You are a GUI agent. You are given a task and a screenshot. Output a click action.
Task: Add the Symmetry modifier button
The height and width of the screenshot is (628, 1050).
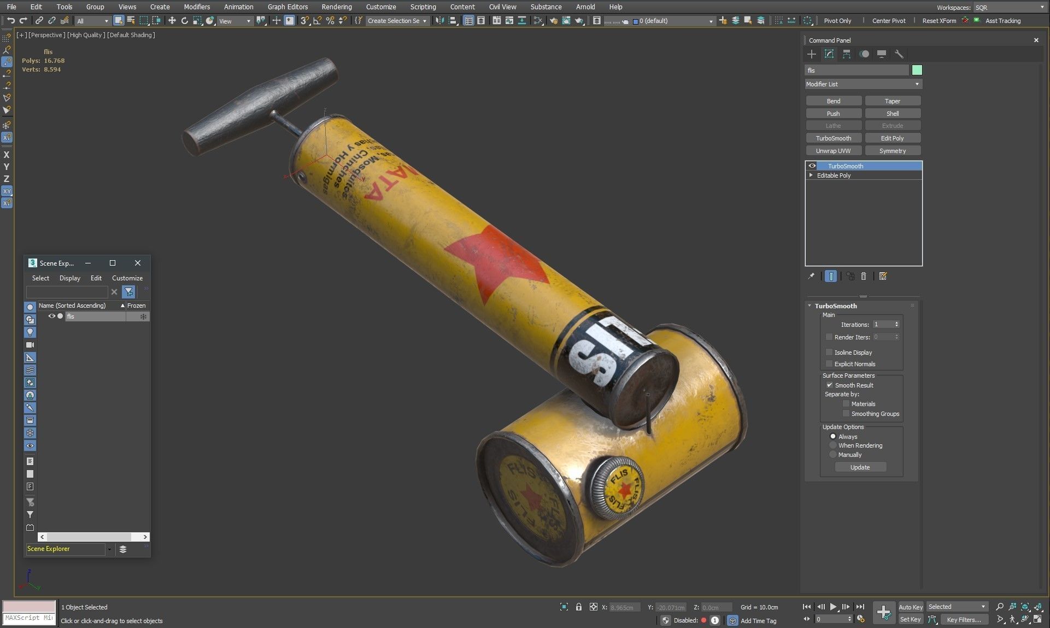pyautogui.click(x=893, y=151)
